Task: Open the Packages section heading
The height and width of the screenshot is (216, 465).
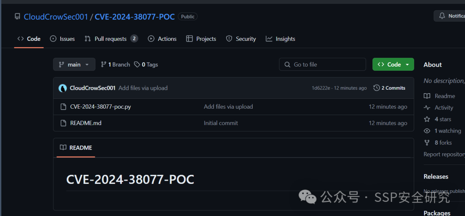Action: point(437,213)
